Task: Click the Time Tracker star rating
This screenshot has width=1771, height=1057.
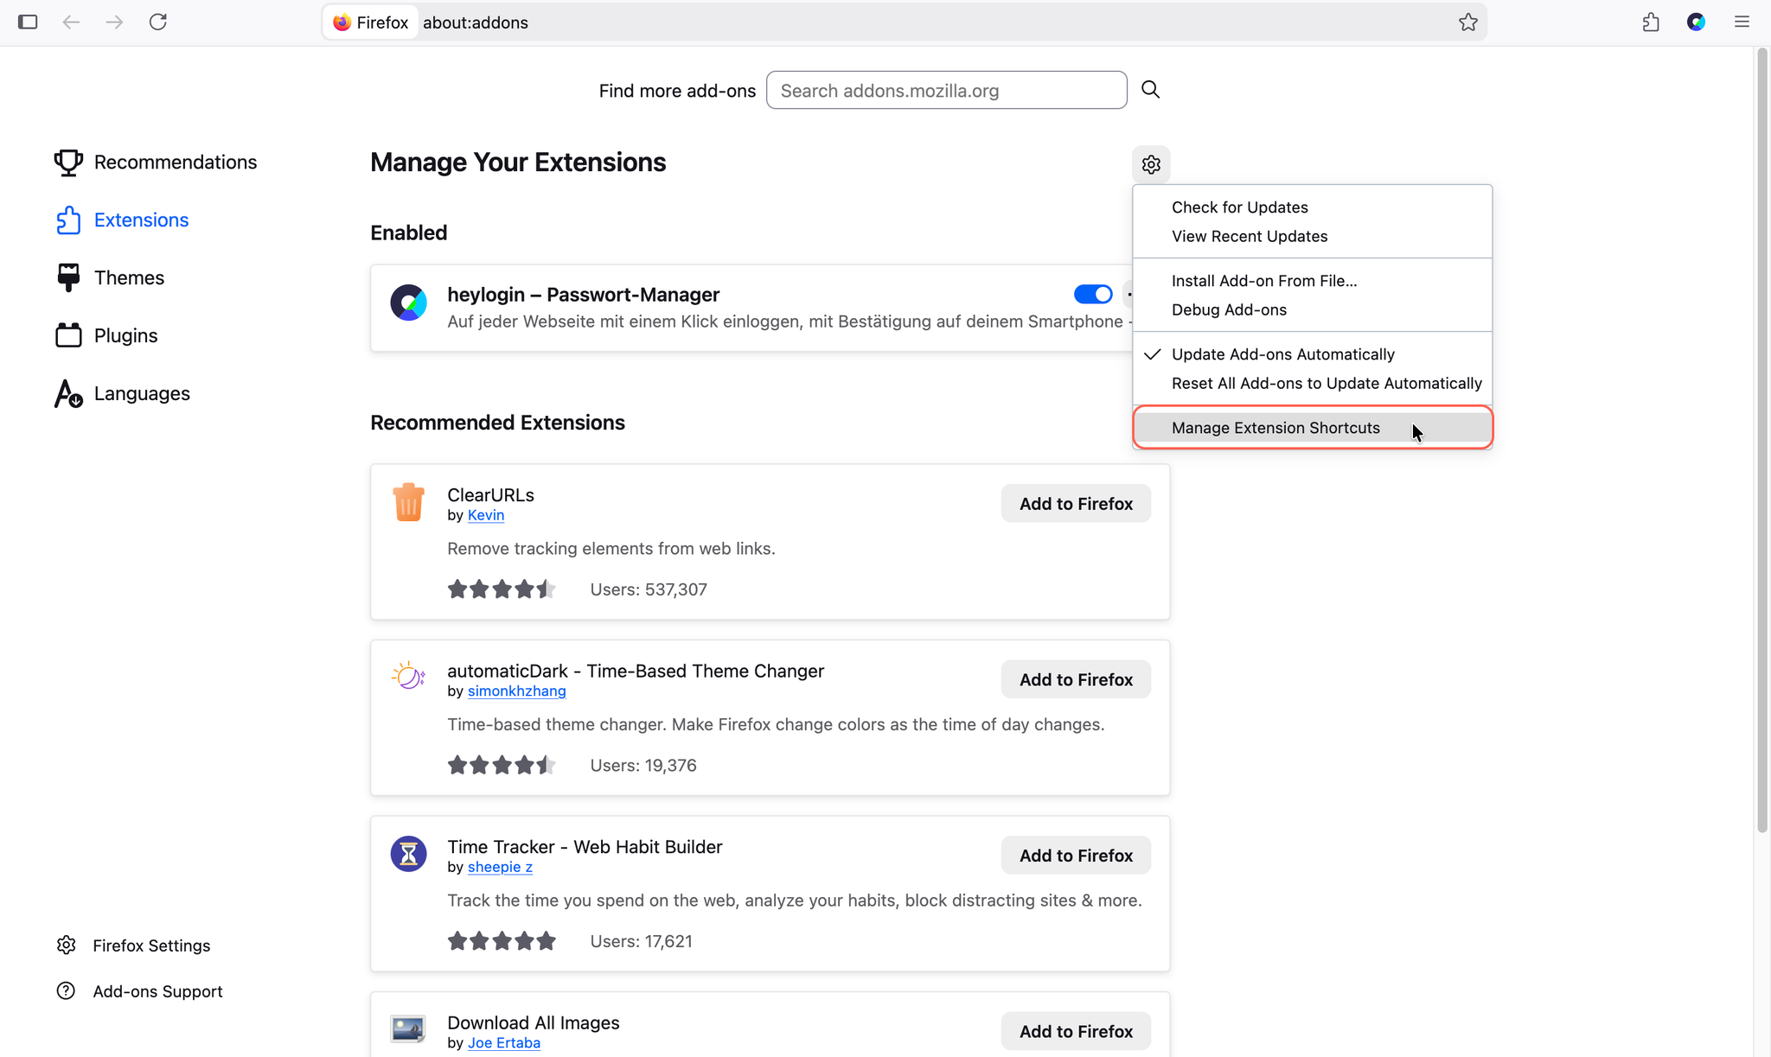Action: pyautogui.click(x=502, y=941)
